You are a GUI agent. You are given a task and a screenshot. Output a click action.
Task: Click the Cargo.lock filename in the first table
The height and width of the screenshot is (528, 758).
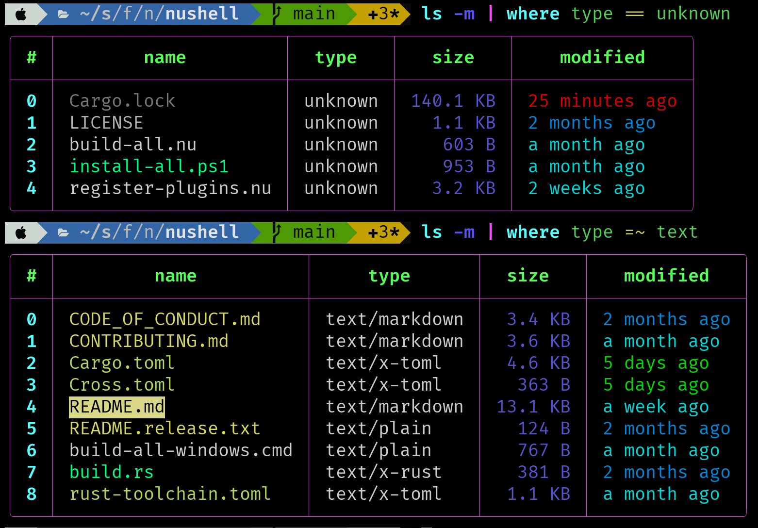122,100
